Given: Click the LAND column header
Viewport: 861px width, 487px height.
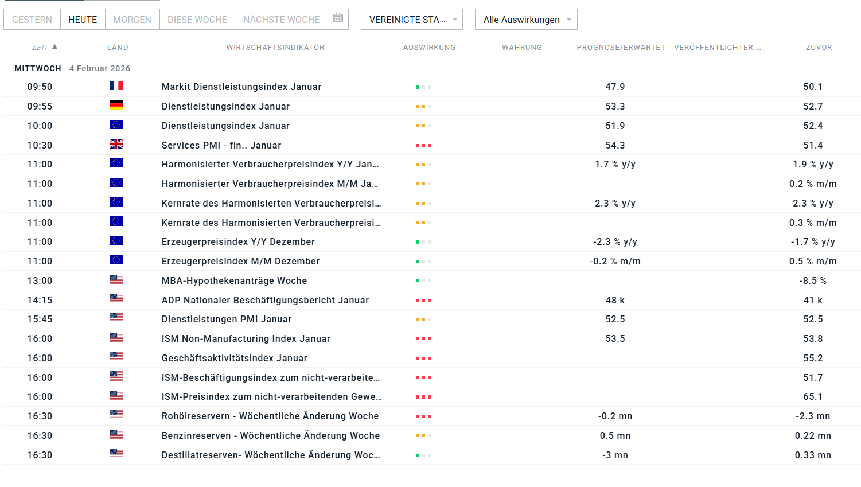Looking at the screenshot, I should 118,47.
